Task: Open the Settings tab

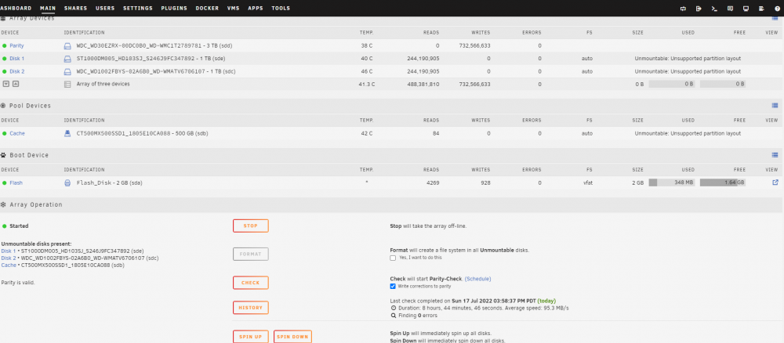Action: (x=138, y=9)
